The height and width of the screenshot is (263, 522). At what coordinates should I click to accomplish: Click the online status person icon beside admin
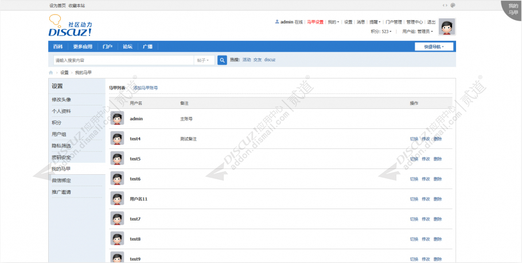point(276,22)
